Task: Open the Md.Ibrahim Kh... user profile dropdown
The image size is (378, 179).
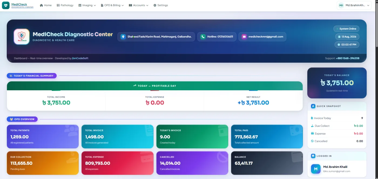Action: [x=354, y=5]
